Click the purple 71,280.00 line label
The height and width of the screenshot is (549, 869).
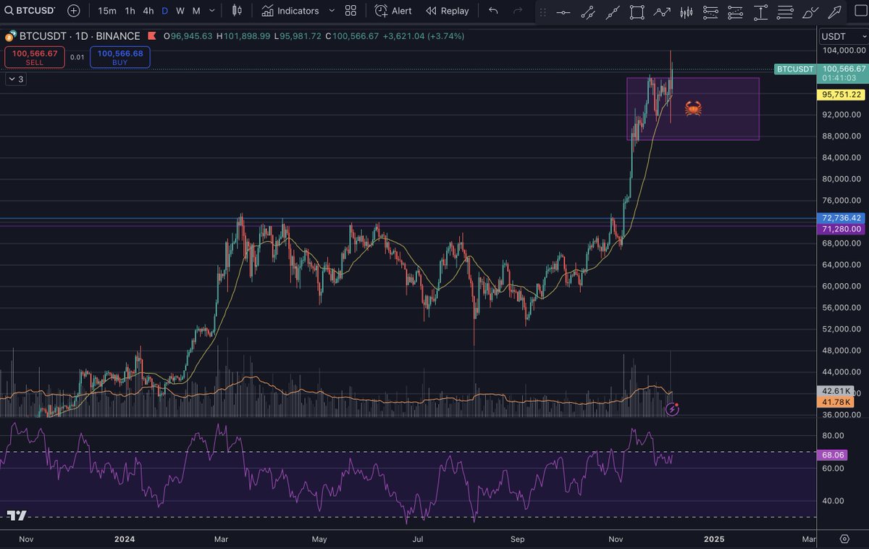tap(842, 229)
